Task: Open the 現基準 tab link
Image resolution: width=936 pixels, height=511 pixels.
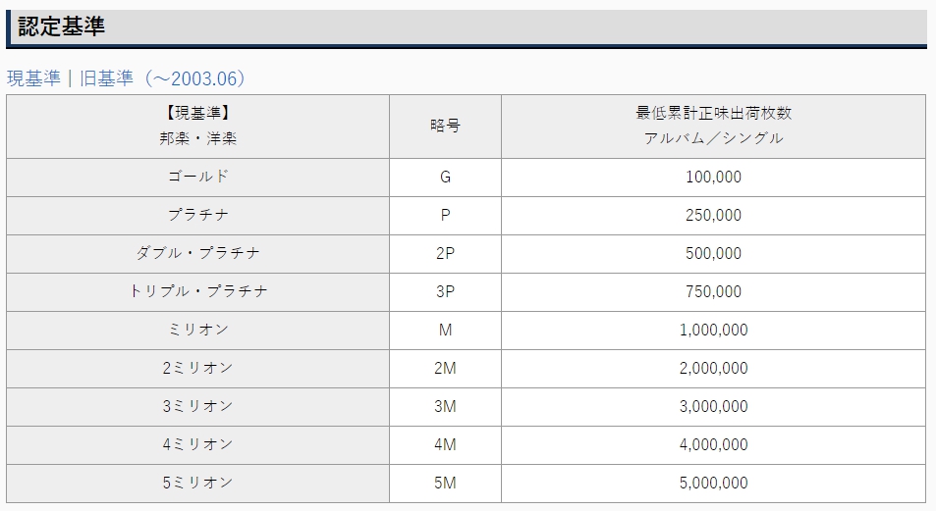Action: click(33, 78)
